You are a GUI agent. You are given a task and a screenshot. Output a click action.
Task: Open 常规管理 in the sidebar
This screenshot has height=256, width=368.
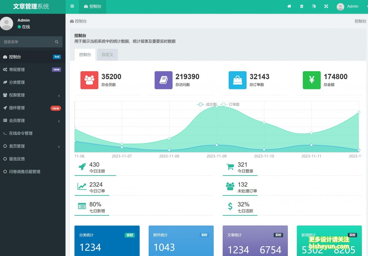click(x=33, y=70)
